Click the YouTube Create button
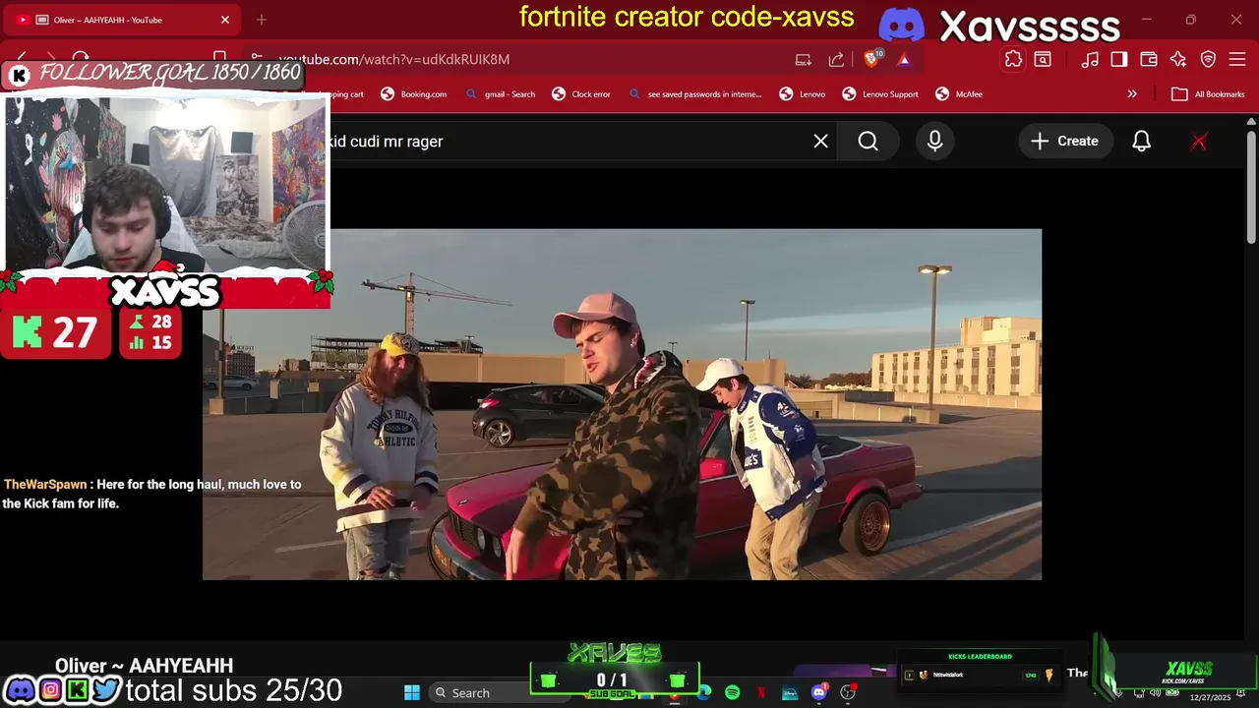Viewport: 1259px width, 708px height. [1064, 142]
